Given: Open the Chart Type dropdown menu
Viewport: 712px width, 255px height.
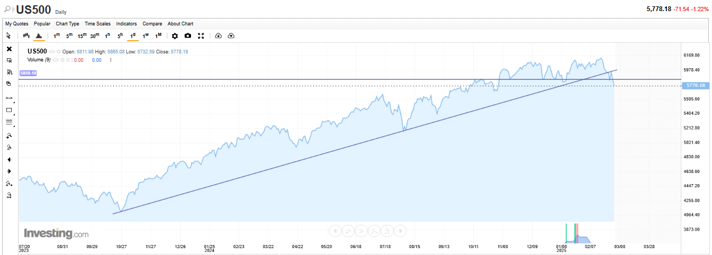Looking at the screenshot, I should coord(67,24).
